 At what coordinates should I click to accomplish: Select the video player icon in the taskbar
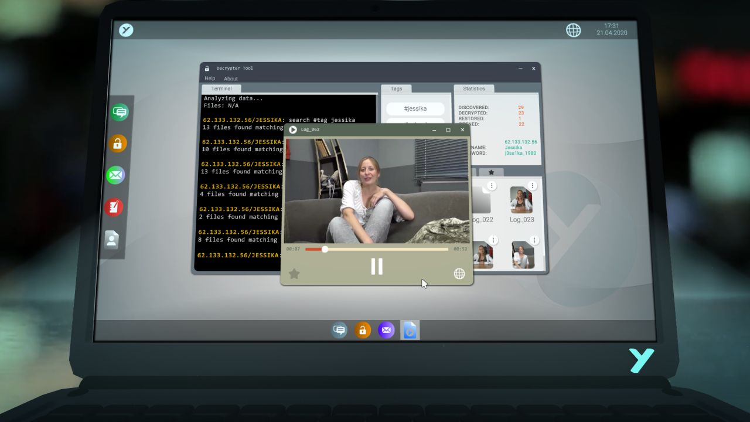410,330
